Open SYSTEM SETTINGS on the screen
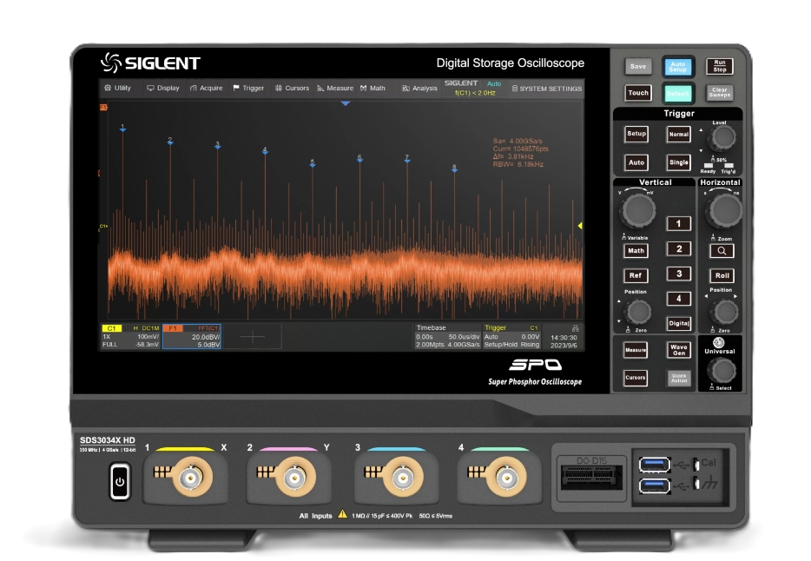 tap(546, 89)
